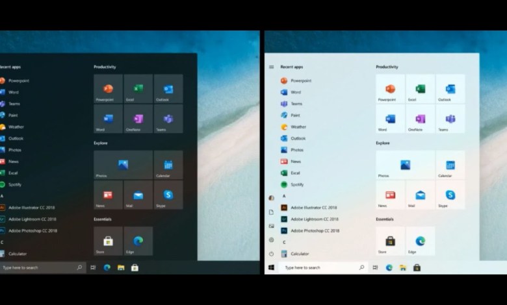Open the Excel tile in light Start menu
The image size is (507, 305).
click(421, 89)
